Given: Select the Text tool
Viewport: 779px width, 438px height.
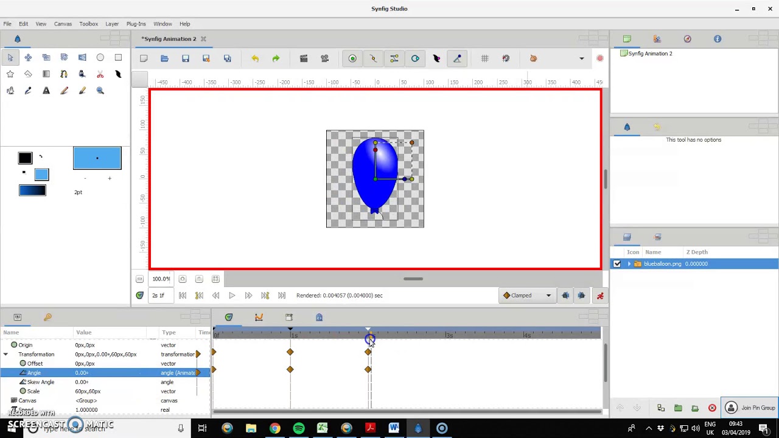Looking at the screenshot, I should [46, 91].
